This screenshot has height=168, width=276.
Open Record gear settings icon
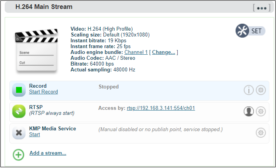coord(261,90)
